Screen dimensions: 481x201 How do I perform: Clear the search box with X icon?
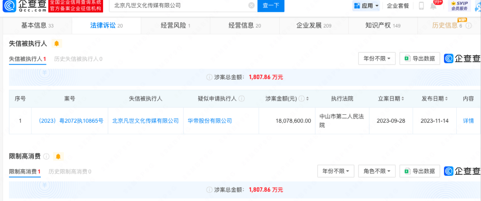(251, 6)
